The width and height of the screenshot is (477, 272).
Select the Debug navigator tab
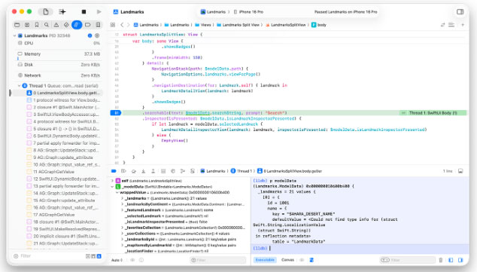pos(77,25)
